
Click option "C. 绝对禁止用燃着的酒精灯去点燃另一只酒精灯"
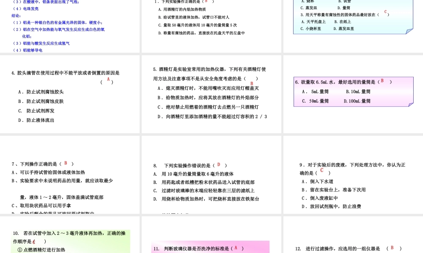208,107
